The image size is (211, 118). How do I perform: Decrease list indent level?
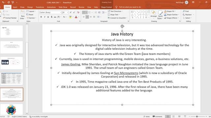click(x=96, y=12)
